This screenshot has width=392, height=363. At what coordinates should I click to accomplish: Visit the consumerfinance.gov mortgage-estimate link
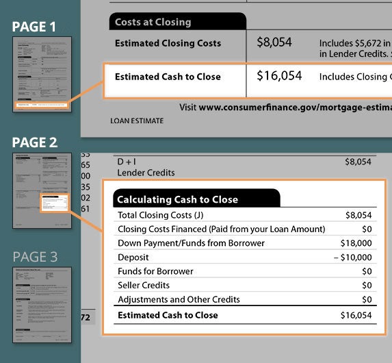tap(296, 108)
